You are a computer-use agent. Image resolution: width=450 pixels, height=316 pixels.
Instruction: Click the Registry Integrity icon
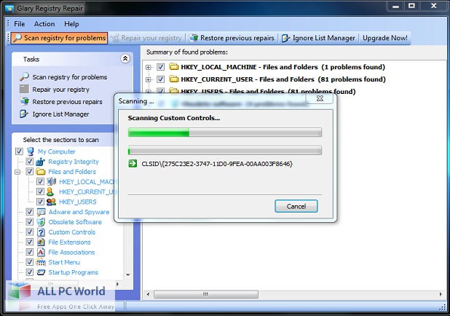(41, 162)
